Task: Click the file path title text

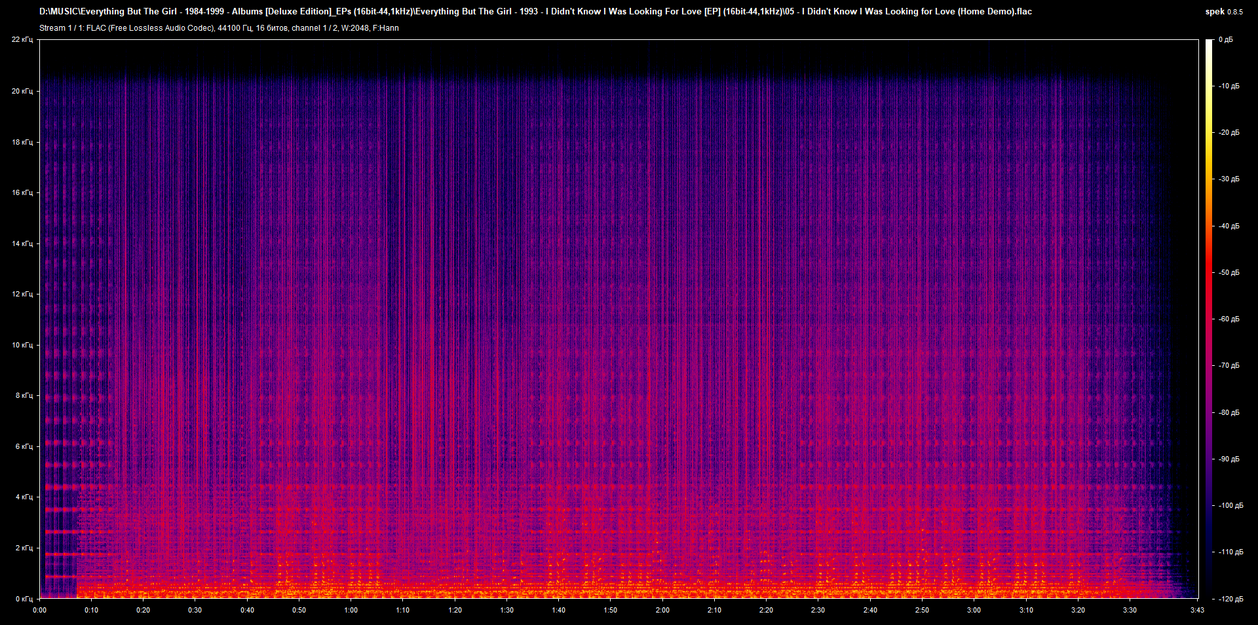Action: [535, 11]
